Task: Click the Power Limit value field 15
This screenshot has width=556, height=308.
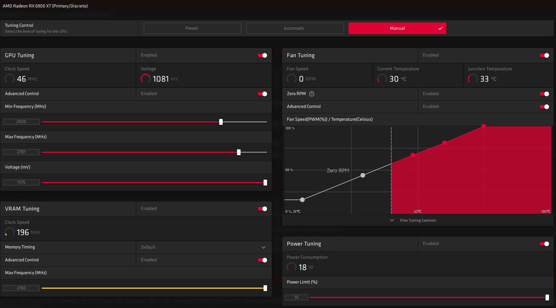Action: pos(297,297)
